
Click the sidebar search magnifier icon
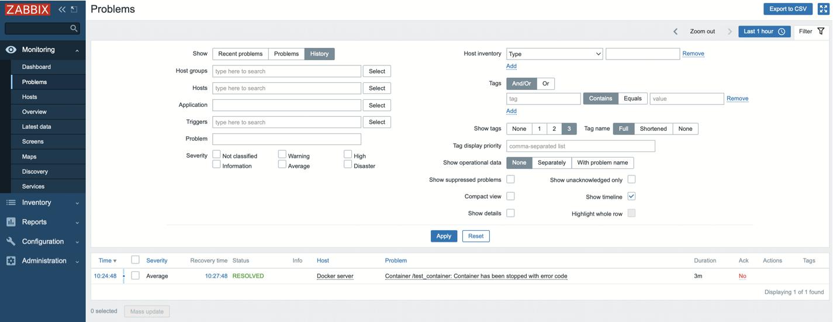(x=74, y=28)
